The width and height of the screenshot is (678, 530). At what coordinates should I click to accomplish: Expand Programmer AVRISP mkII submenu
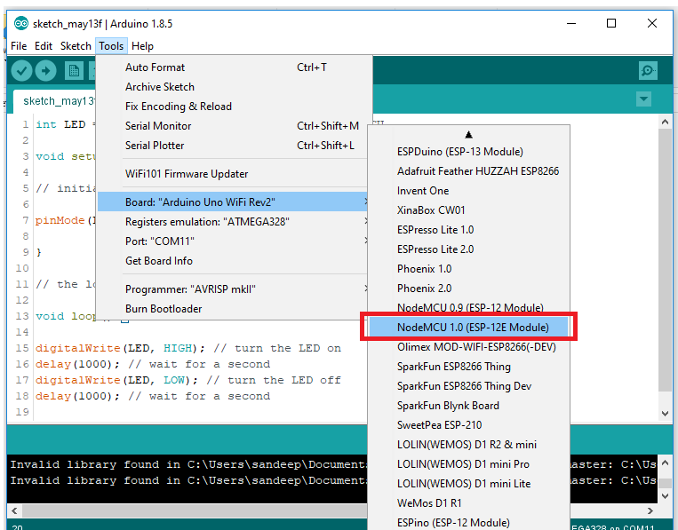click(233, 289)
